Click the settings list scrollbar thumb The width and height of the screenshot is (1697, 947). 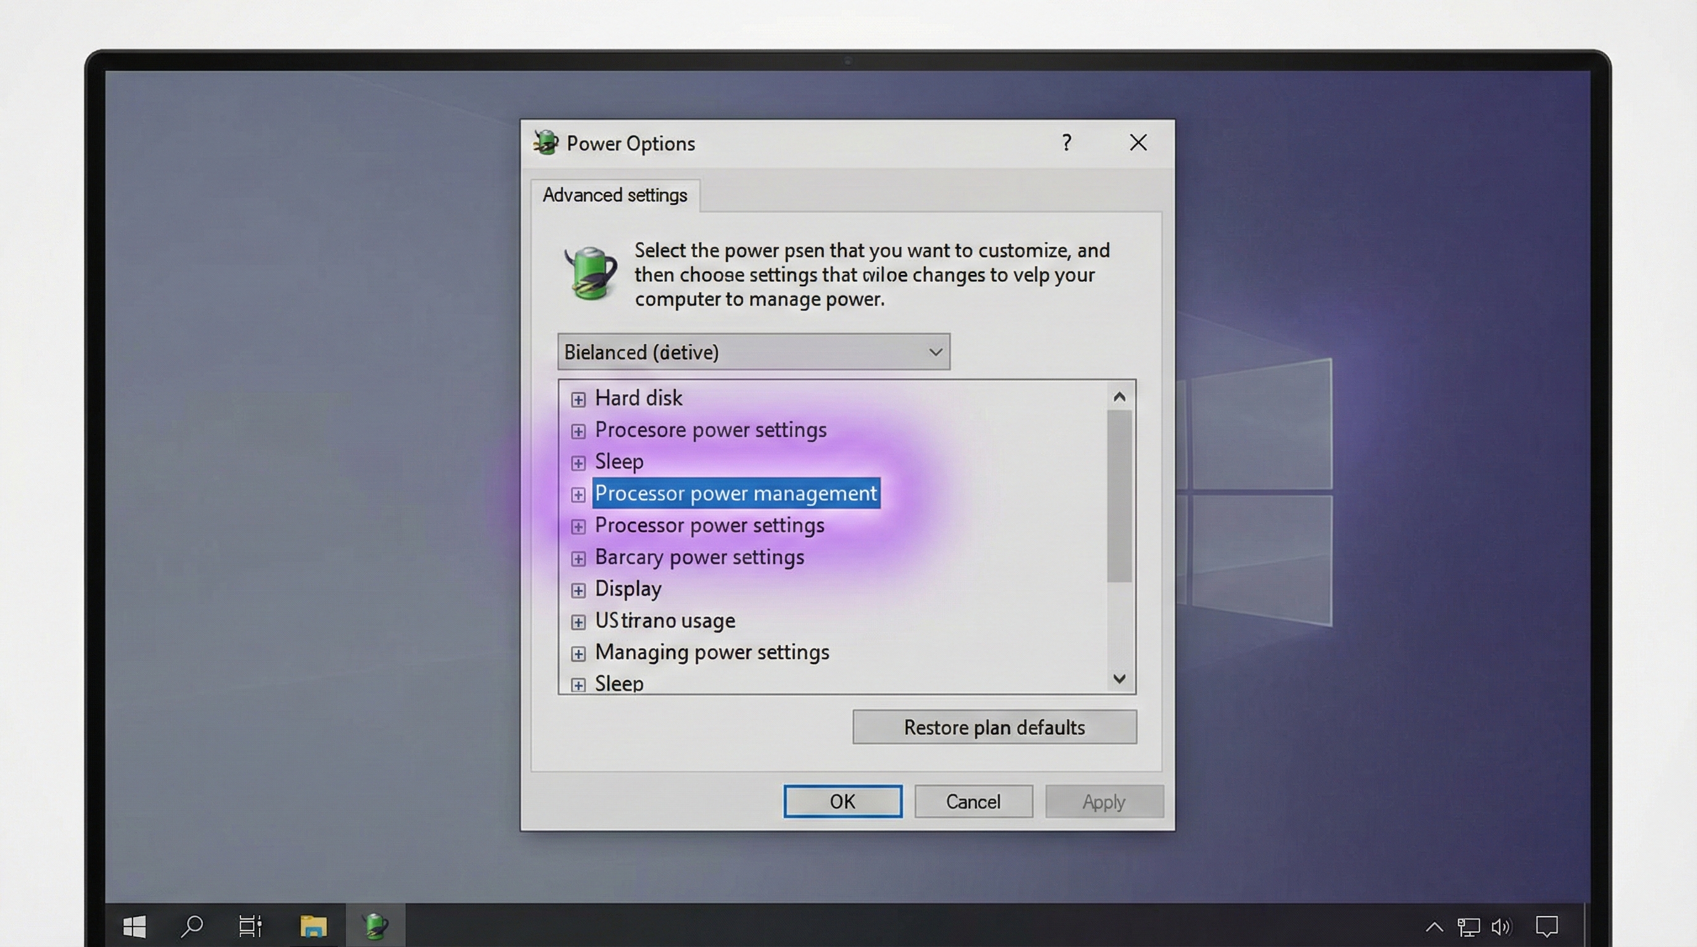click(x=1119, y=495)
